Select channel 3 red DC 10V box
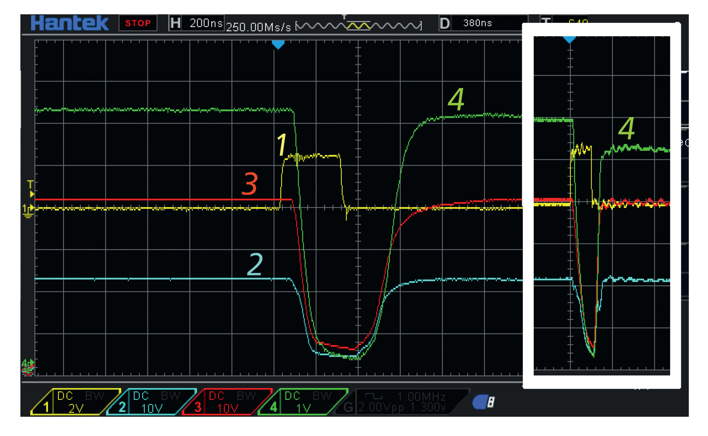Image resolution: width=708 pixels, height=436 pixels. [x=227, y=402]
